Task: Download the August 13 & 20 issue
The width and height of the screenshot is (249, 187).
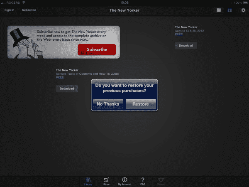Action: pyautogui.click(x=186, y=45)
